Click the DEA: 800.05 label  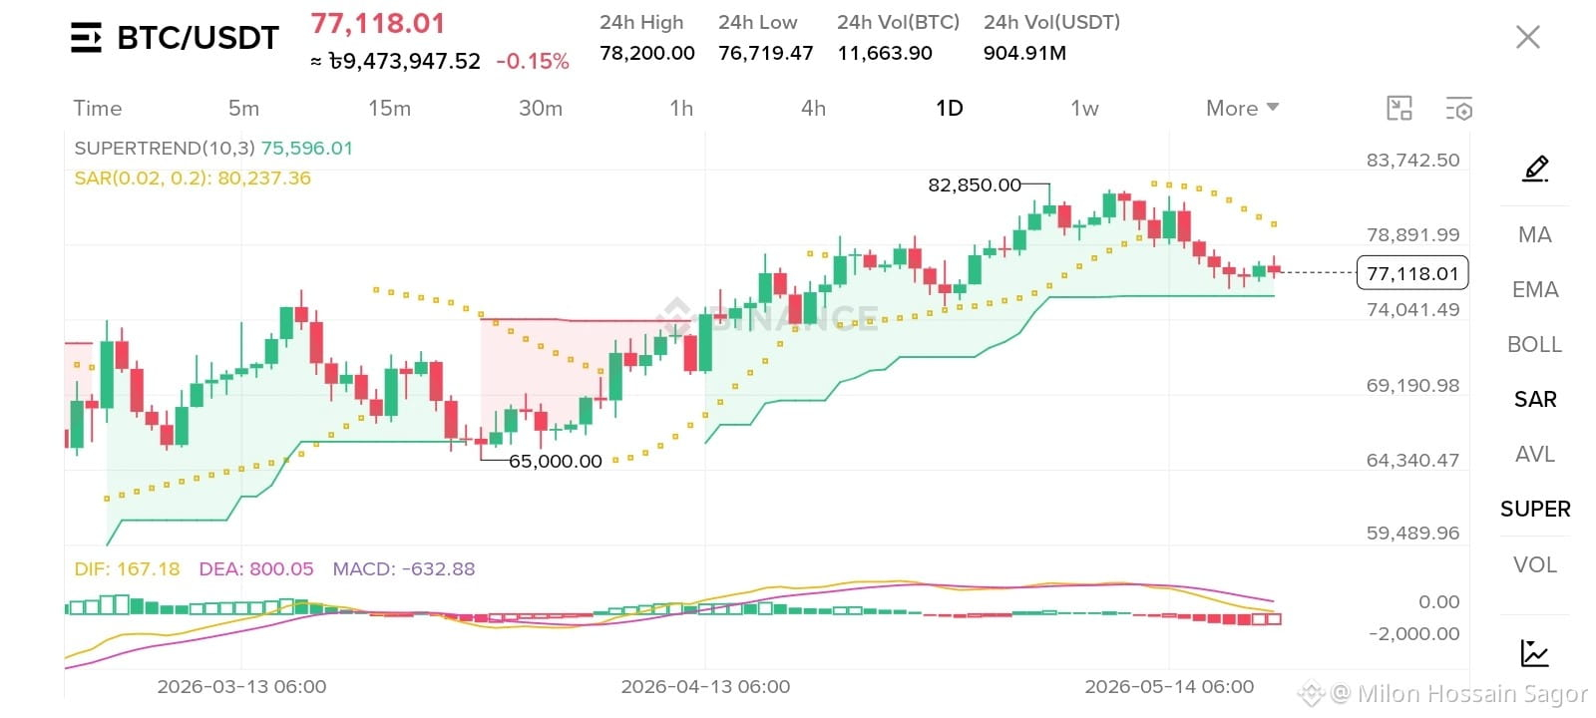click(x=256, y=568)
